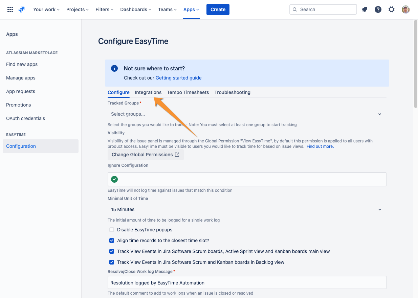Click the Resolve/Close Work log Message field
Screen dimensions: 418x298
point(247,282)
